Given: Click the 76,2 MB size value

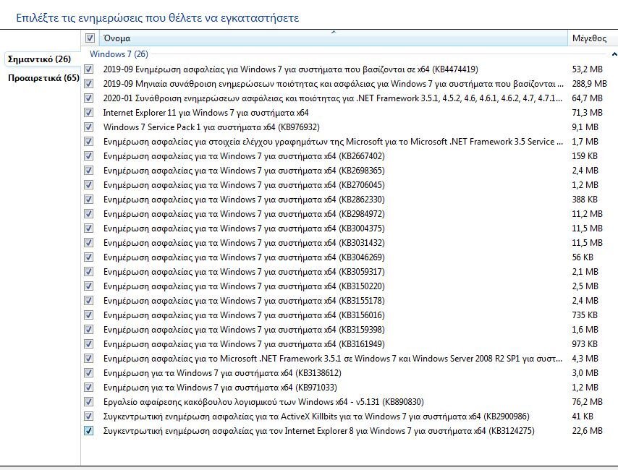Looking at the screenshot, I should (588, 402).
